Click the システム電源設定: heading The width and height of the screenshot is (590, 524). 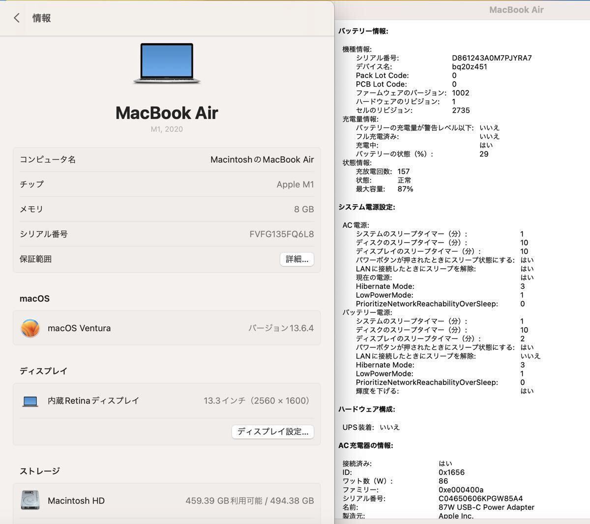pyautogui.click(x=367, y=207)
